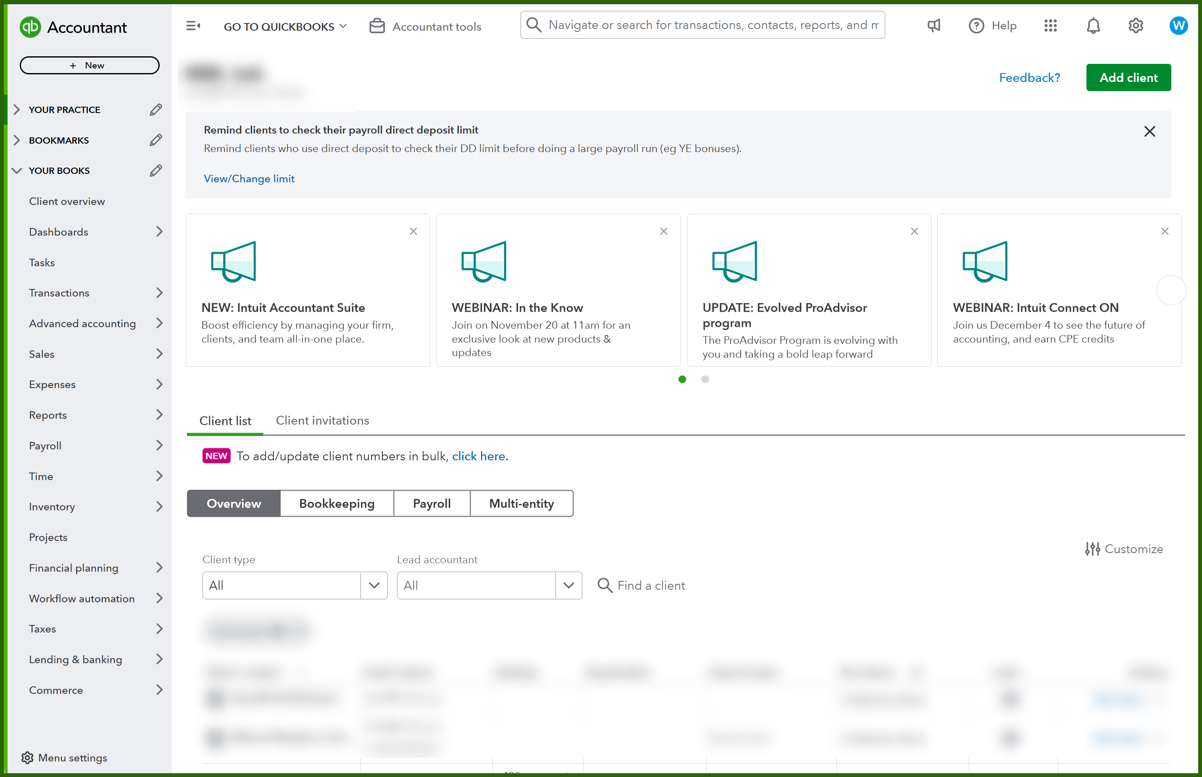The height and width of the screenshot is (777, 1202).
Task: Collapse the sidebar with the hamburger icon
Action: click(193, 26)
